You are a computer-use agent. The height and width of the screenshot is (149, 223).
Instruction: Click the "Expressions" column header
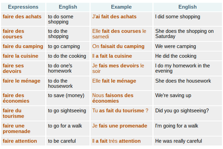(23, 7)
